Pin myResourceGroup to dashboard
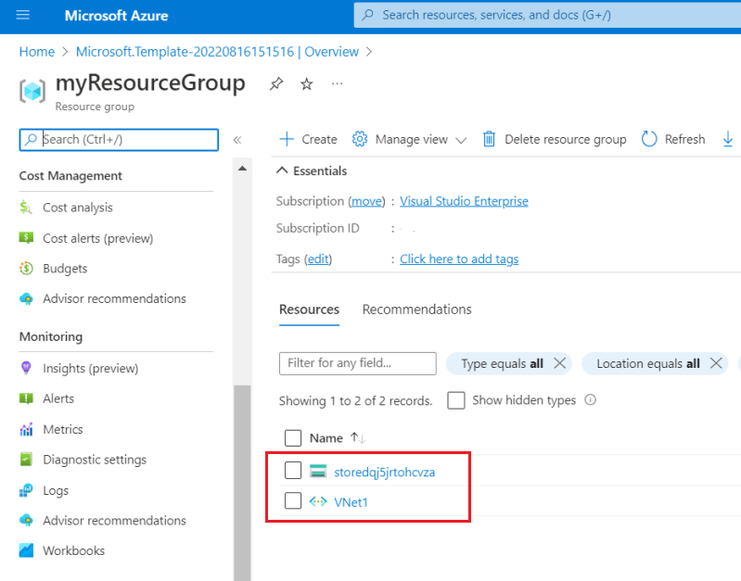Viewport: 741px width, 581px height. (276, 84)
